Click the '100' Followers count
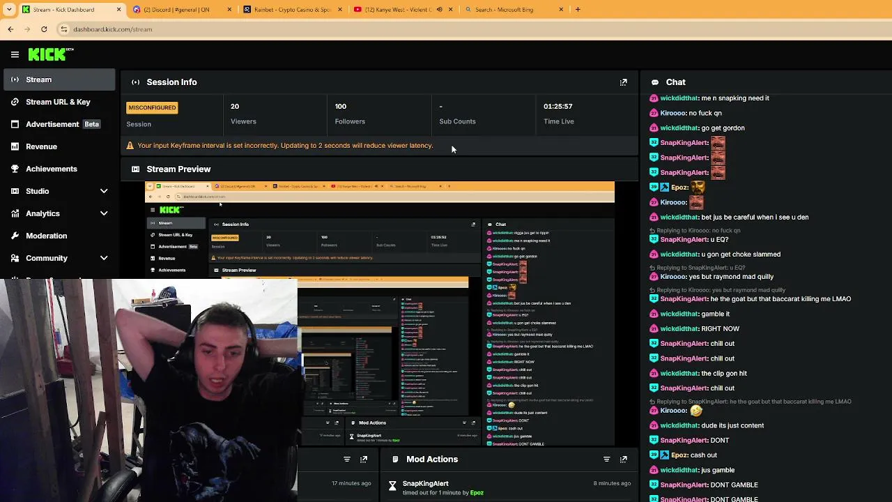 click(341, 107)
